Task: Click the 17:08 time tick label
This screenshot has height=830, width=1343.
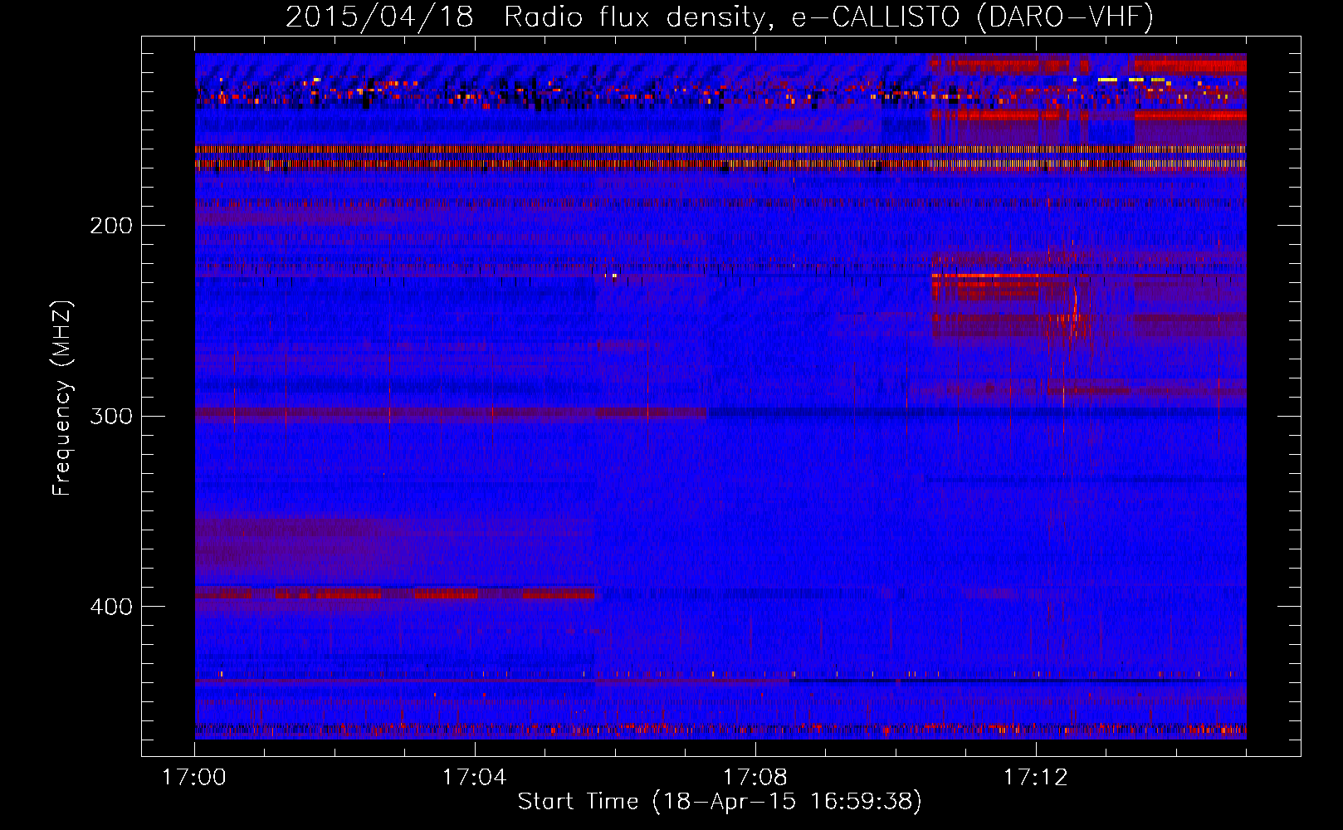Action: point(755,778)
